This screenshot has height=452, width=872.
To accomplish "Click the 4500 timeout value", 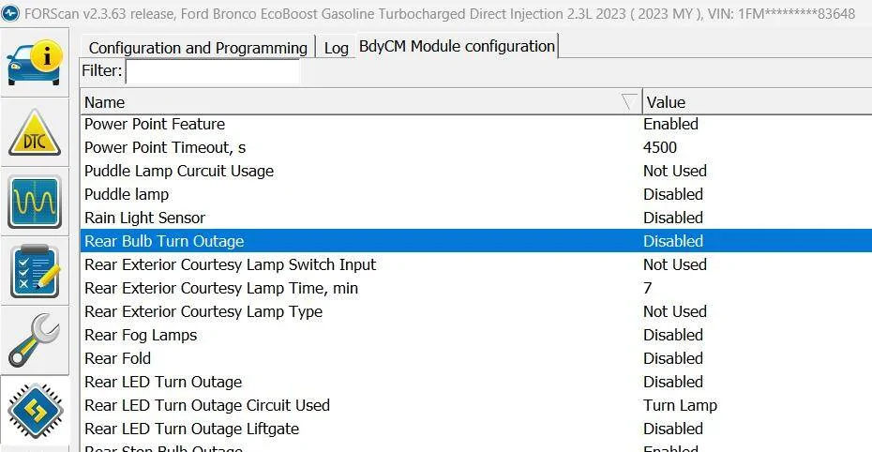I will [660, 147].
